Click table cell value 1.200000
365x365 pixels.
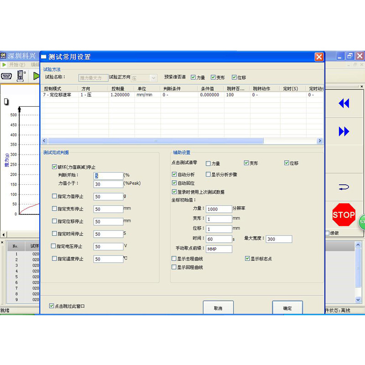click(x=120, y=95)
